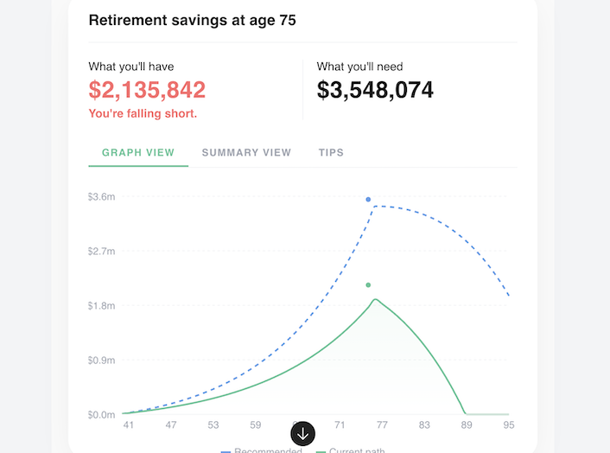Click the $0.9m y-axis label
Image resolution: width=610 pixels, height=453 pixels.
point(101,360)
